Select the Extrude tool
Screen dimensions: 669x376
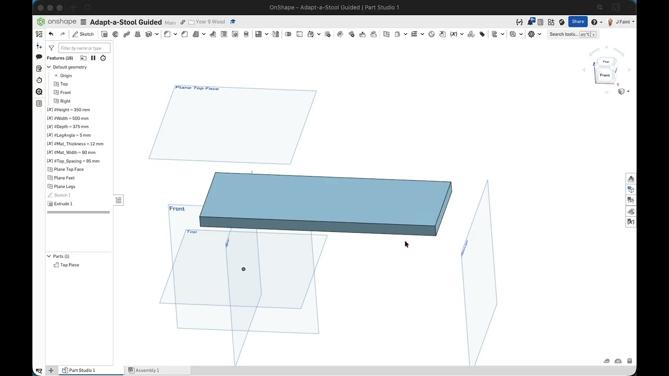(105, 34)
